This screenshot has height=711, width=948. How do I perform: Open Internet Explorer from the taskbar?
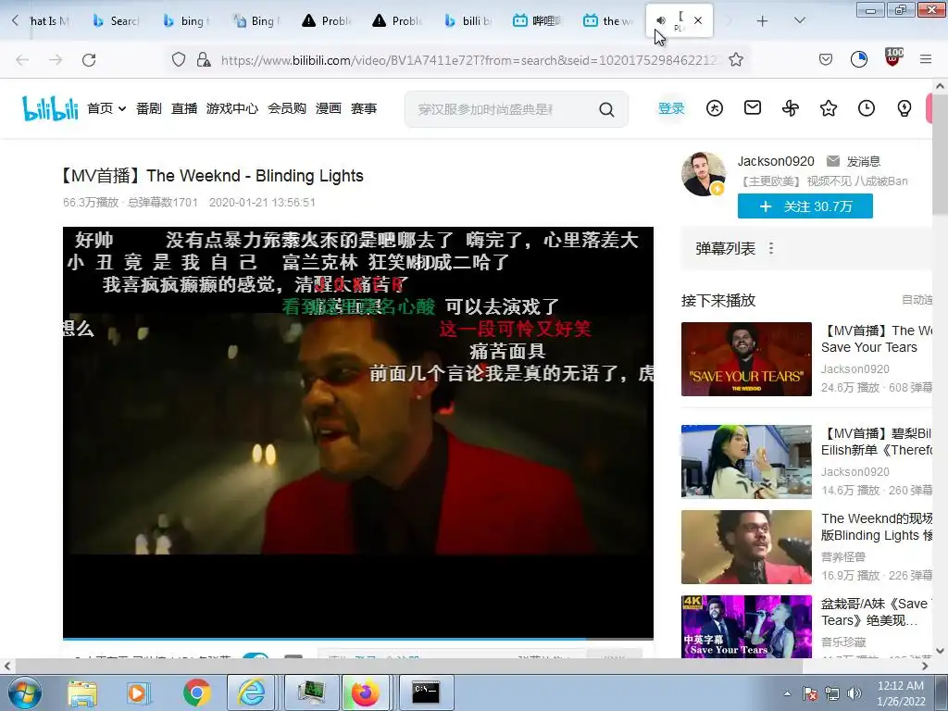[252, 692]
